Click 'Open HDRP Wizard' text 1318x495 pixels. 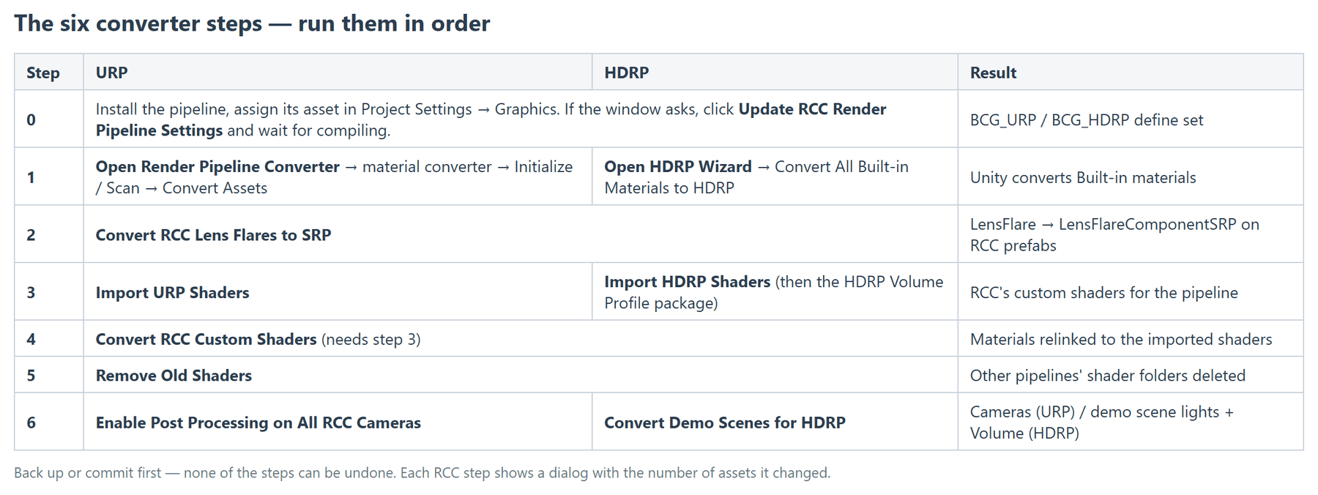click(678, 167)
